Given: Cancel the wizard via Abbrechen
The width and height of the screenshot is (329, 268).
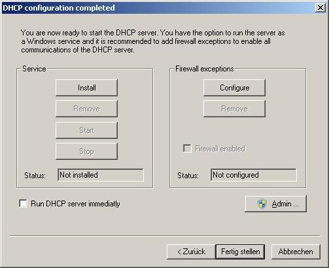Looking at the screenshot, I should pos(296,252).
